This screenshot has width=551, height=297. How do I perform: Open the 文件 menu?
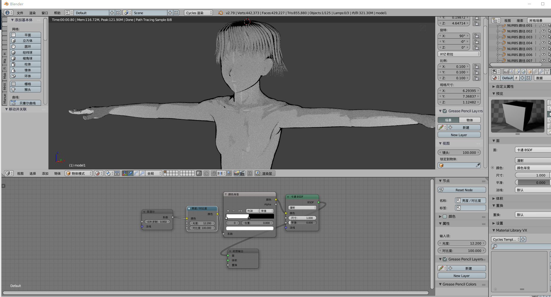pyautogui.click(x=20, y=13)
